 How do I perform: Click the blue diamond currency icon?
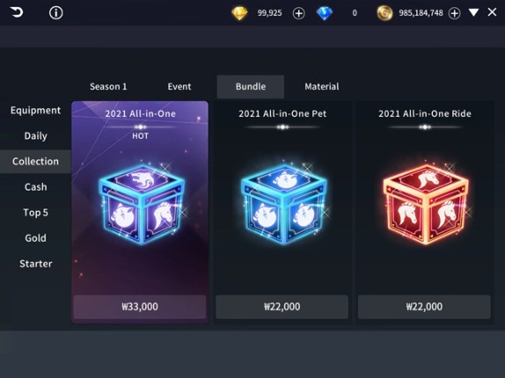(x=325, y=13)
